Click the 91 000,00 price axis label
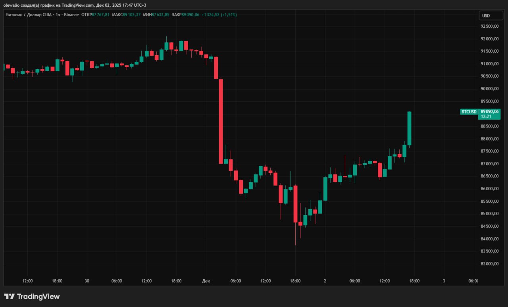Viewport: 508px width, 307px height. click(490, 64)
